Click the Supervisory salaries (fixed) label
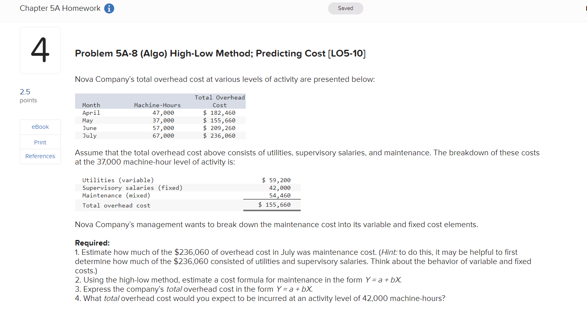Viewport: 587px width, 313px height. 132,187
